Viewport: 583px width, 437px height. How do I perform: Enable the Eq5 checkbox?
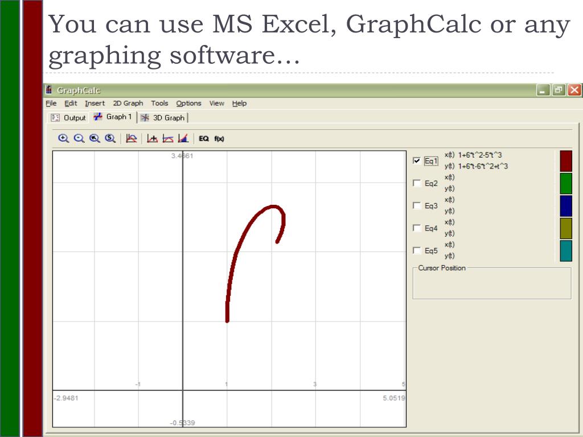pyautogui.click(x=416, y=250)
